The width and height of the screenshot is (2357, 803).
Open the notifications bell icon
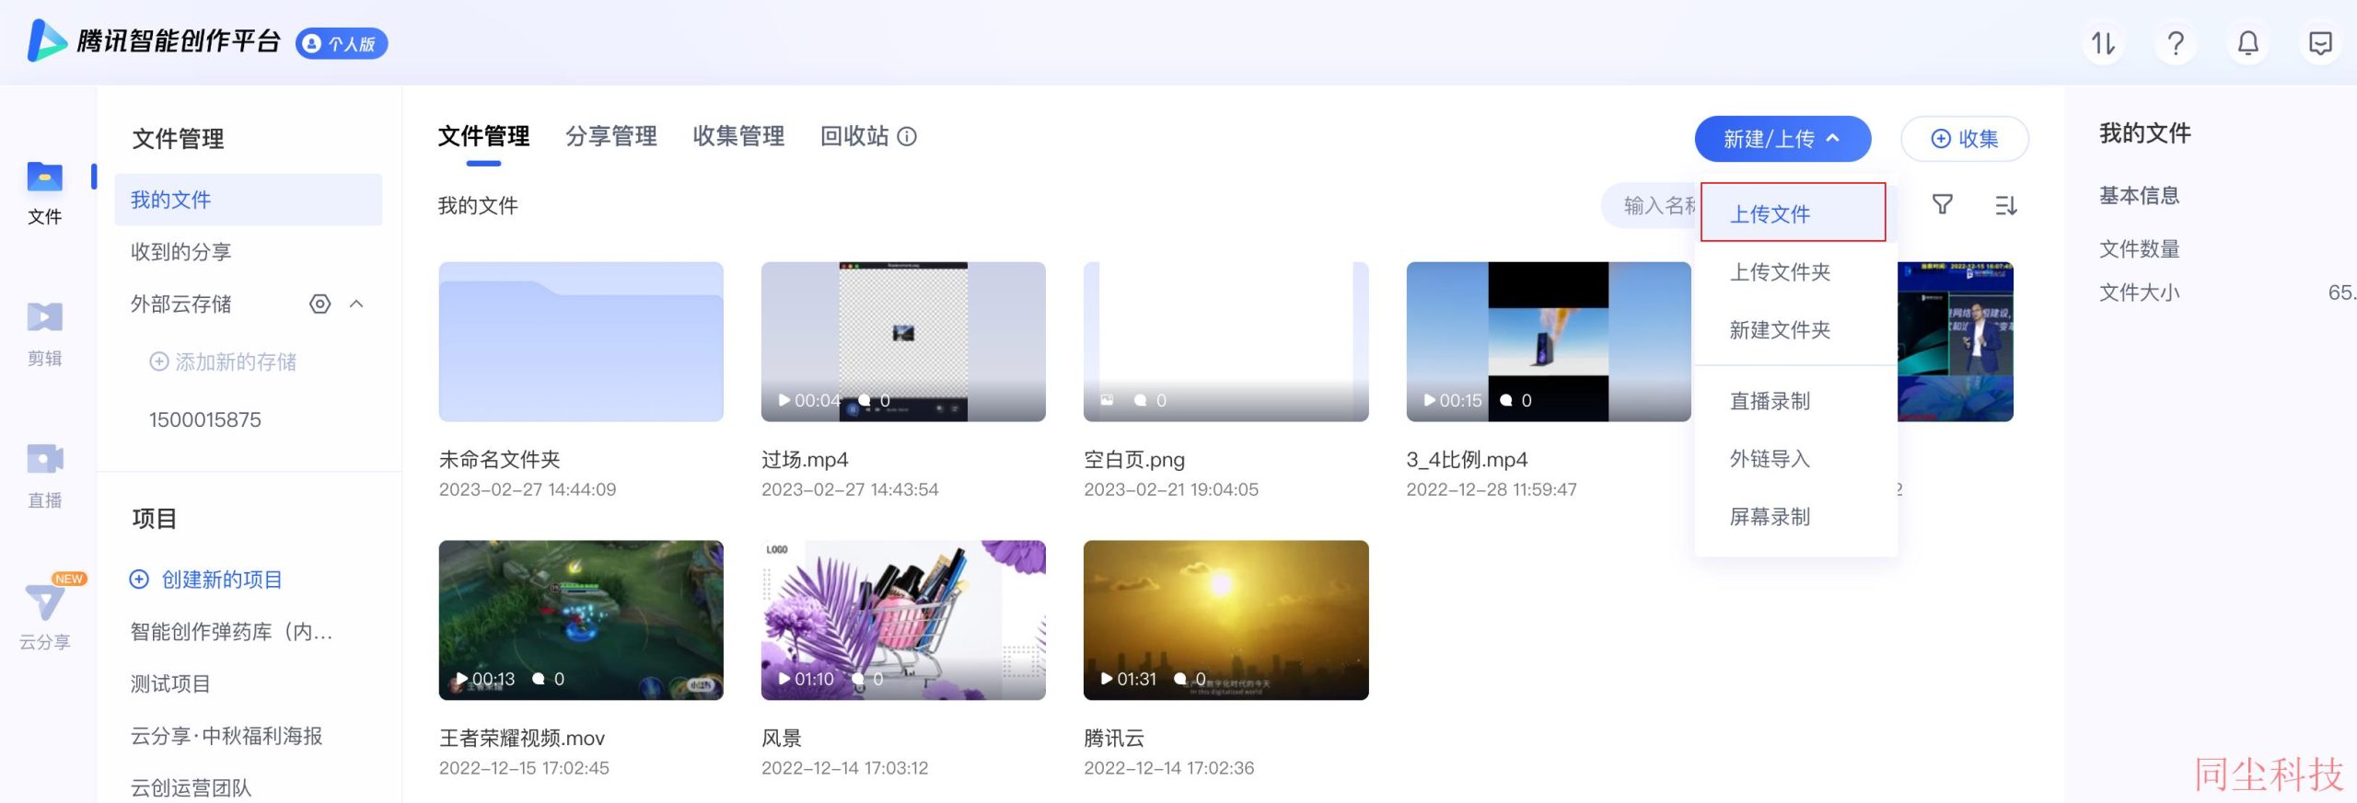pyautogui.click(x=2248, y=43)
